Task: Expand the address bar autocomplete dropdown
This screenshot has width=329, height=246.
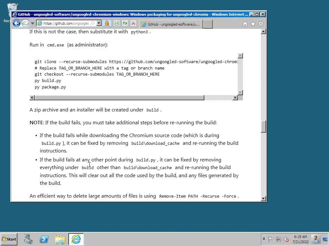Action: coord(99,23)
